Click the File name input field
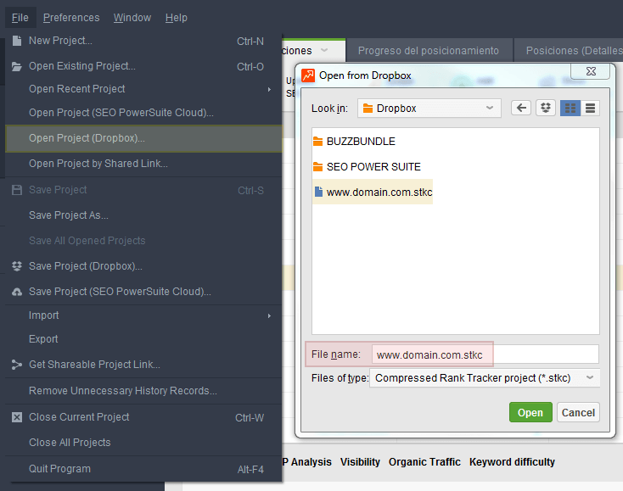 pyautogui.click(x=485, y=354)
